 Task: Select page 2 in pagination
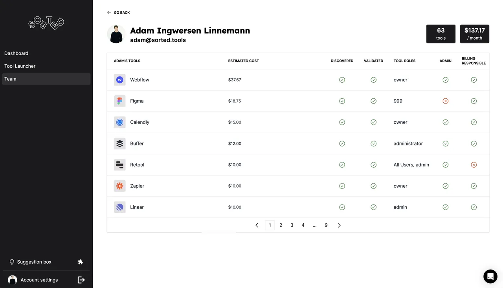coord(281,225)
